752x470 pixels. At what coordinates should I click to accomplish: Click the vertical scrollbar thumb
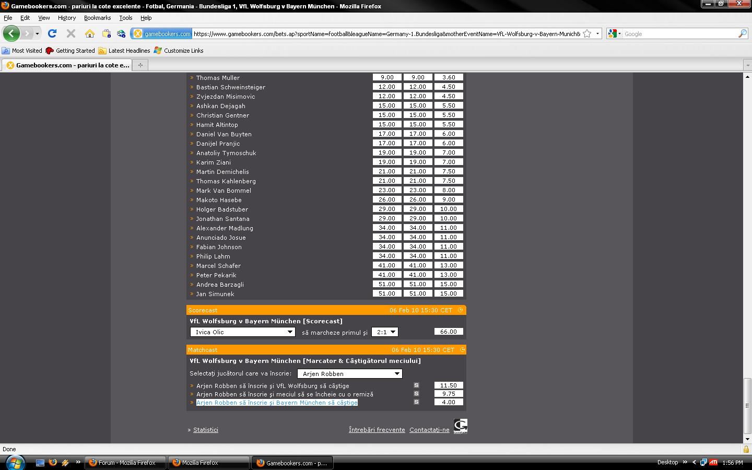click(747, 406)
